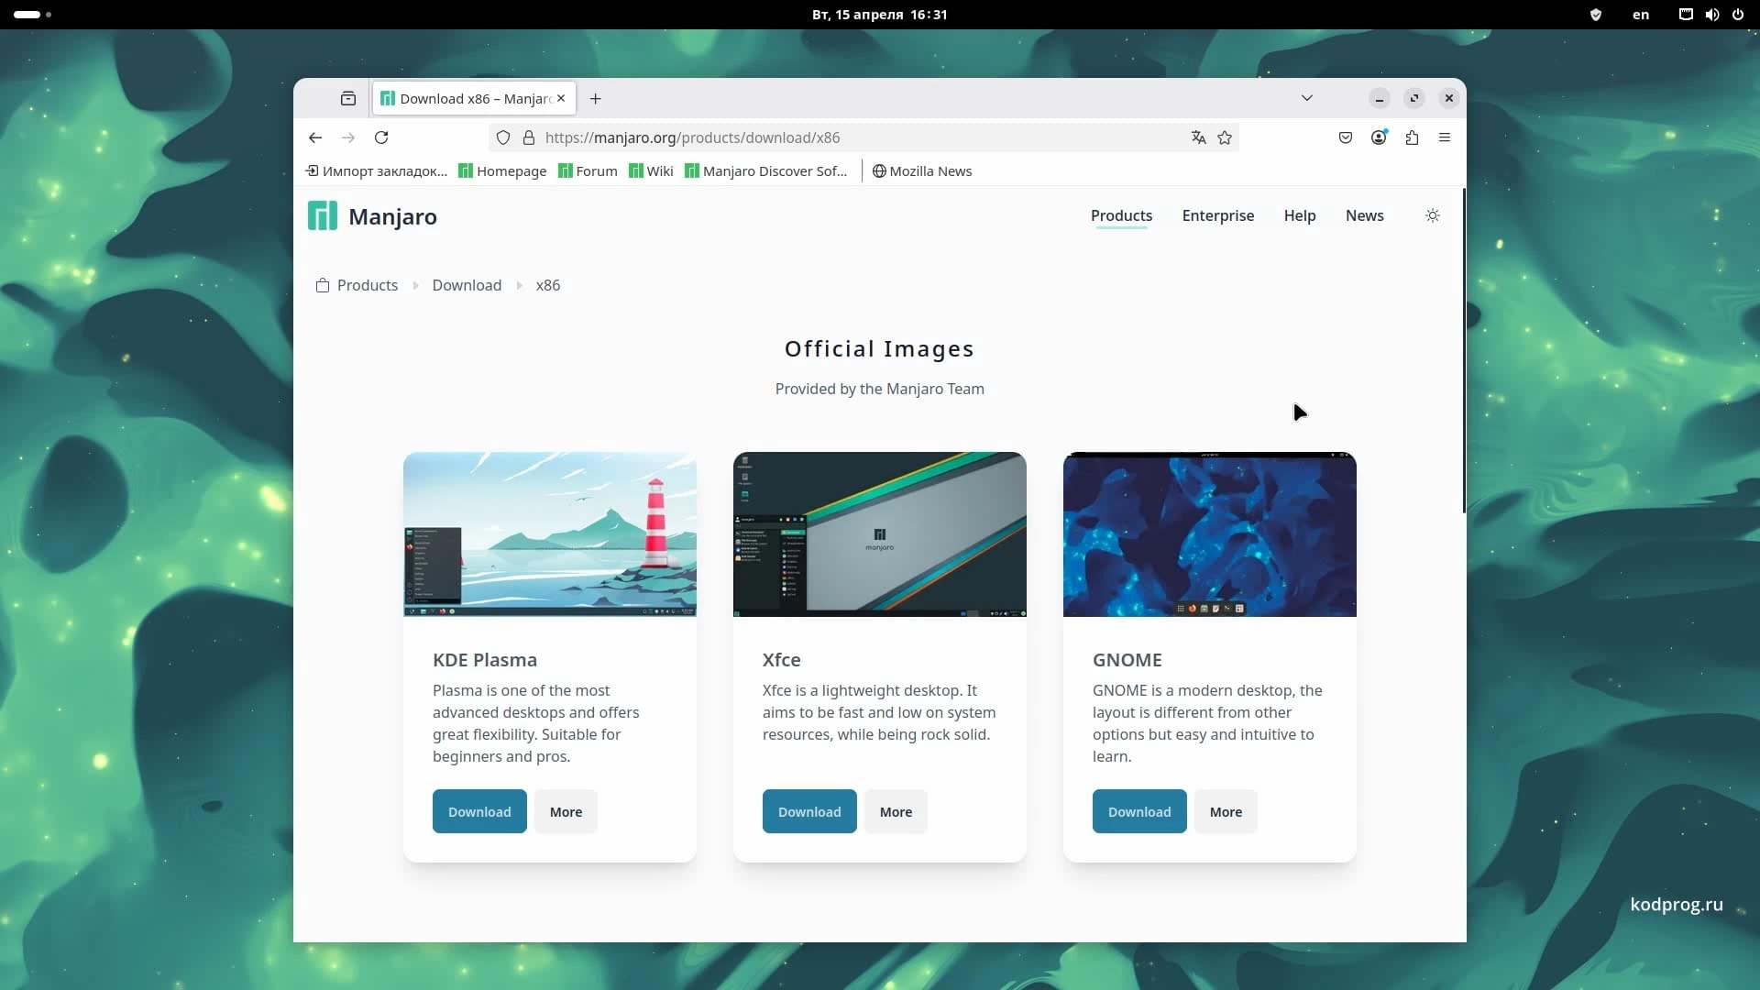
Task: Reload the current page
Action: [x=381, y=137]
